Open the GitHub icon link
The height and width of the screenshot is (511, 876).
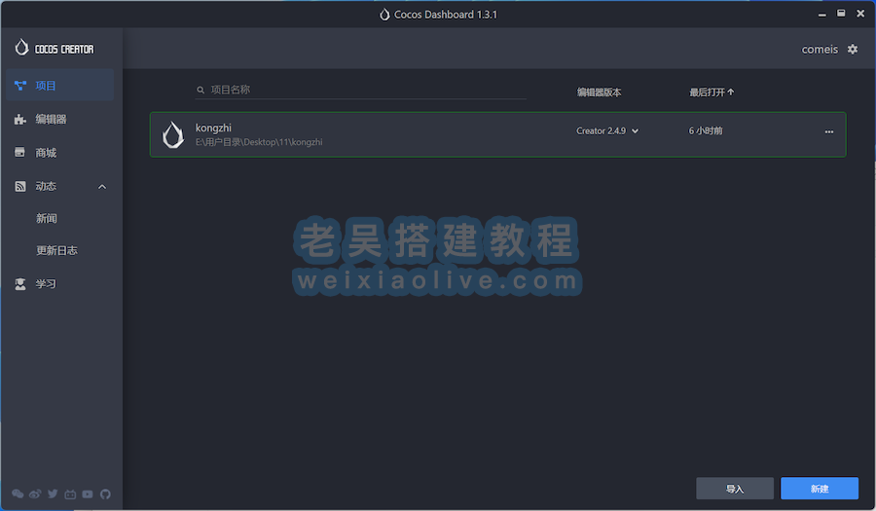pos(105,494)
